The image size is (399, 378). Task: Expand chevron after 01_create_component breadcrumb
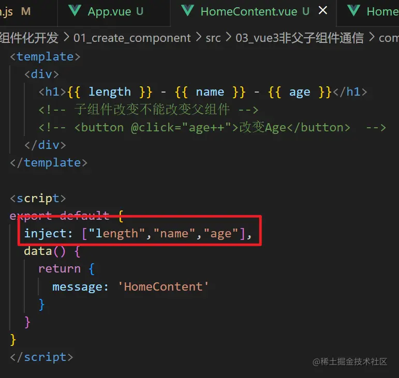[199, 38]
